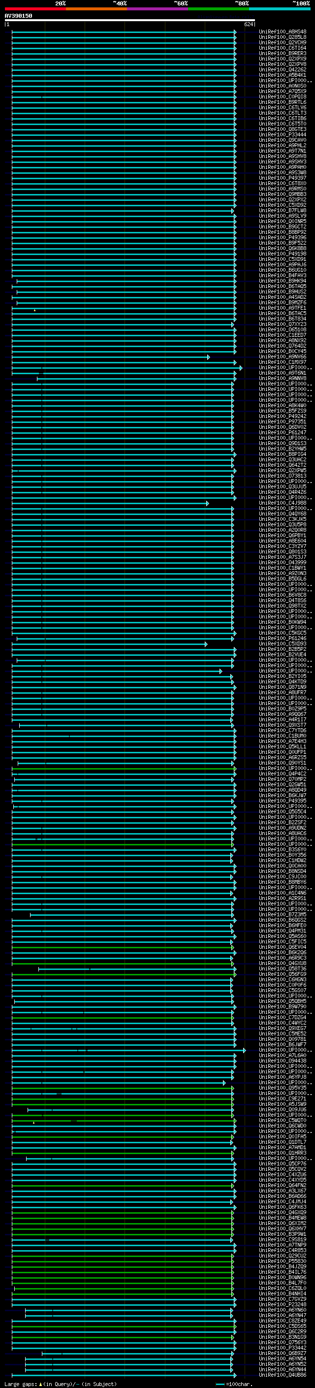Click the UniRef100_Q42262 hit label

pyautogui.click(x=283, y=69)
